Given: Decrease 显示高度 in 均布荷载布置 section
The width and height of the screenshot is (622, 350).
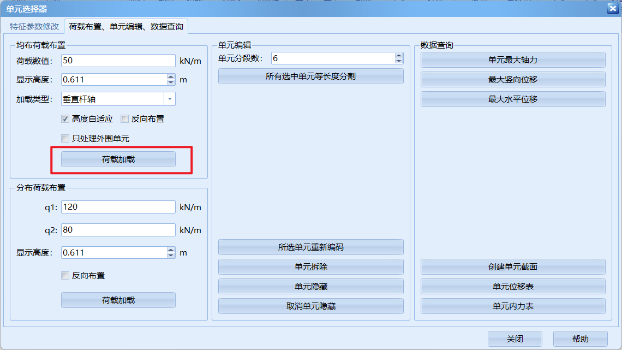Looking at the screenshot, I should click(x=171, y=82).
